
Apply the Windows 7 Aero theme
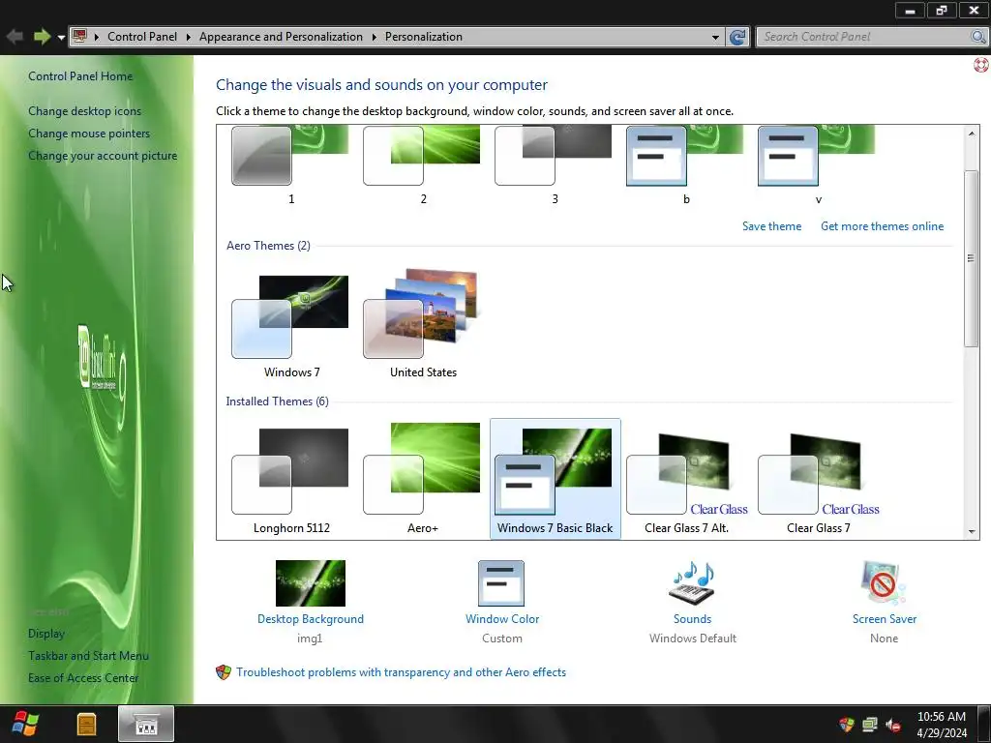pyautogui.click(x=290, y=325)
